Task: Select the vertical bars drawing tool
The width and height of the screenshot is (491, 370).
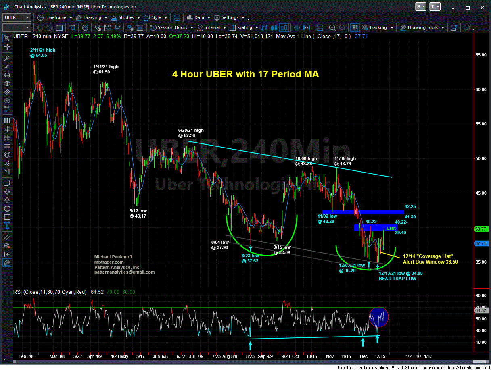Action: [x=7, y=121]
